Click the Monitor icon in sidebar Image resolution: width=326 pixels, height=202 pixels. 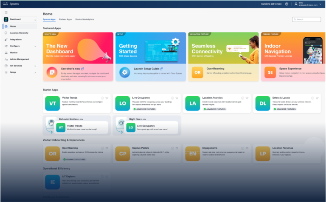pyautogui.click(x=6, y=53)
